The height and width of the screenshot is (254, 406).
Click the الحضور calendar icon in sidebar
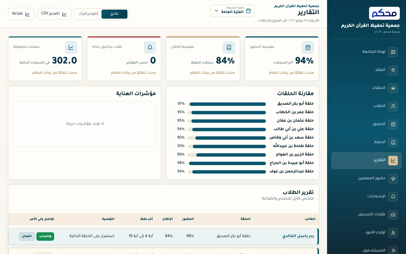[x=393, y=124]
